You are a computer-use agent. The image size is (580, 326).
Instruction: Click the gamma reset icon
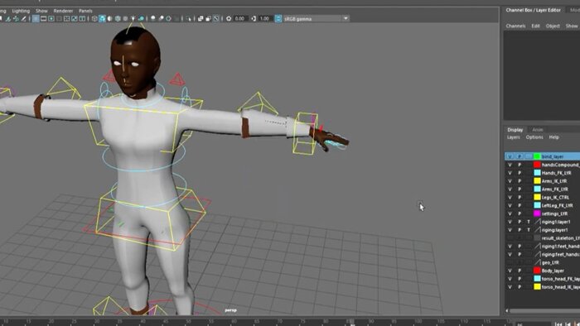(x=254, y=18)
